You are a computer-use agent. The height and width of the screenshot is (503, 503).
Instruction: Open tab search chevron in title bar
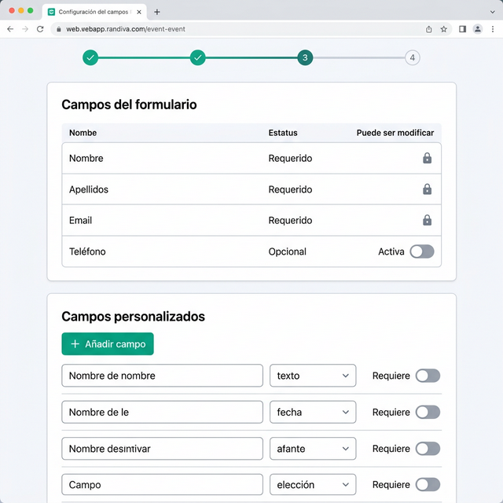coord(493,13)
